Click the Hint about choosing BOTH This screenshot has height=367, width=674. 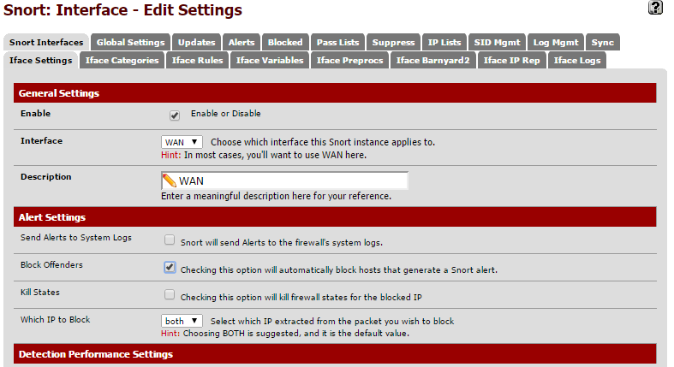pyautogui.click(x=285, y=334)
